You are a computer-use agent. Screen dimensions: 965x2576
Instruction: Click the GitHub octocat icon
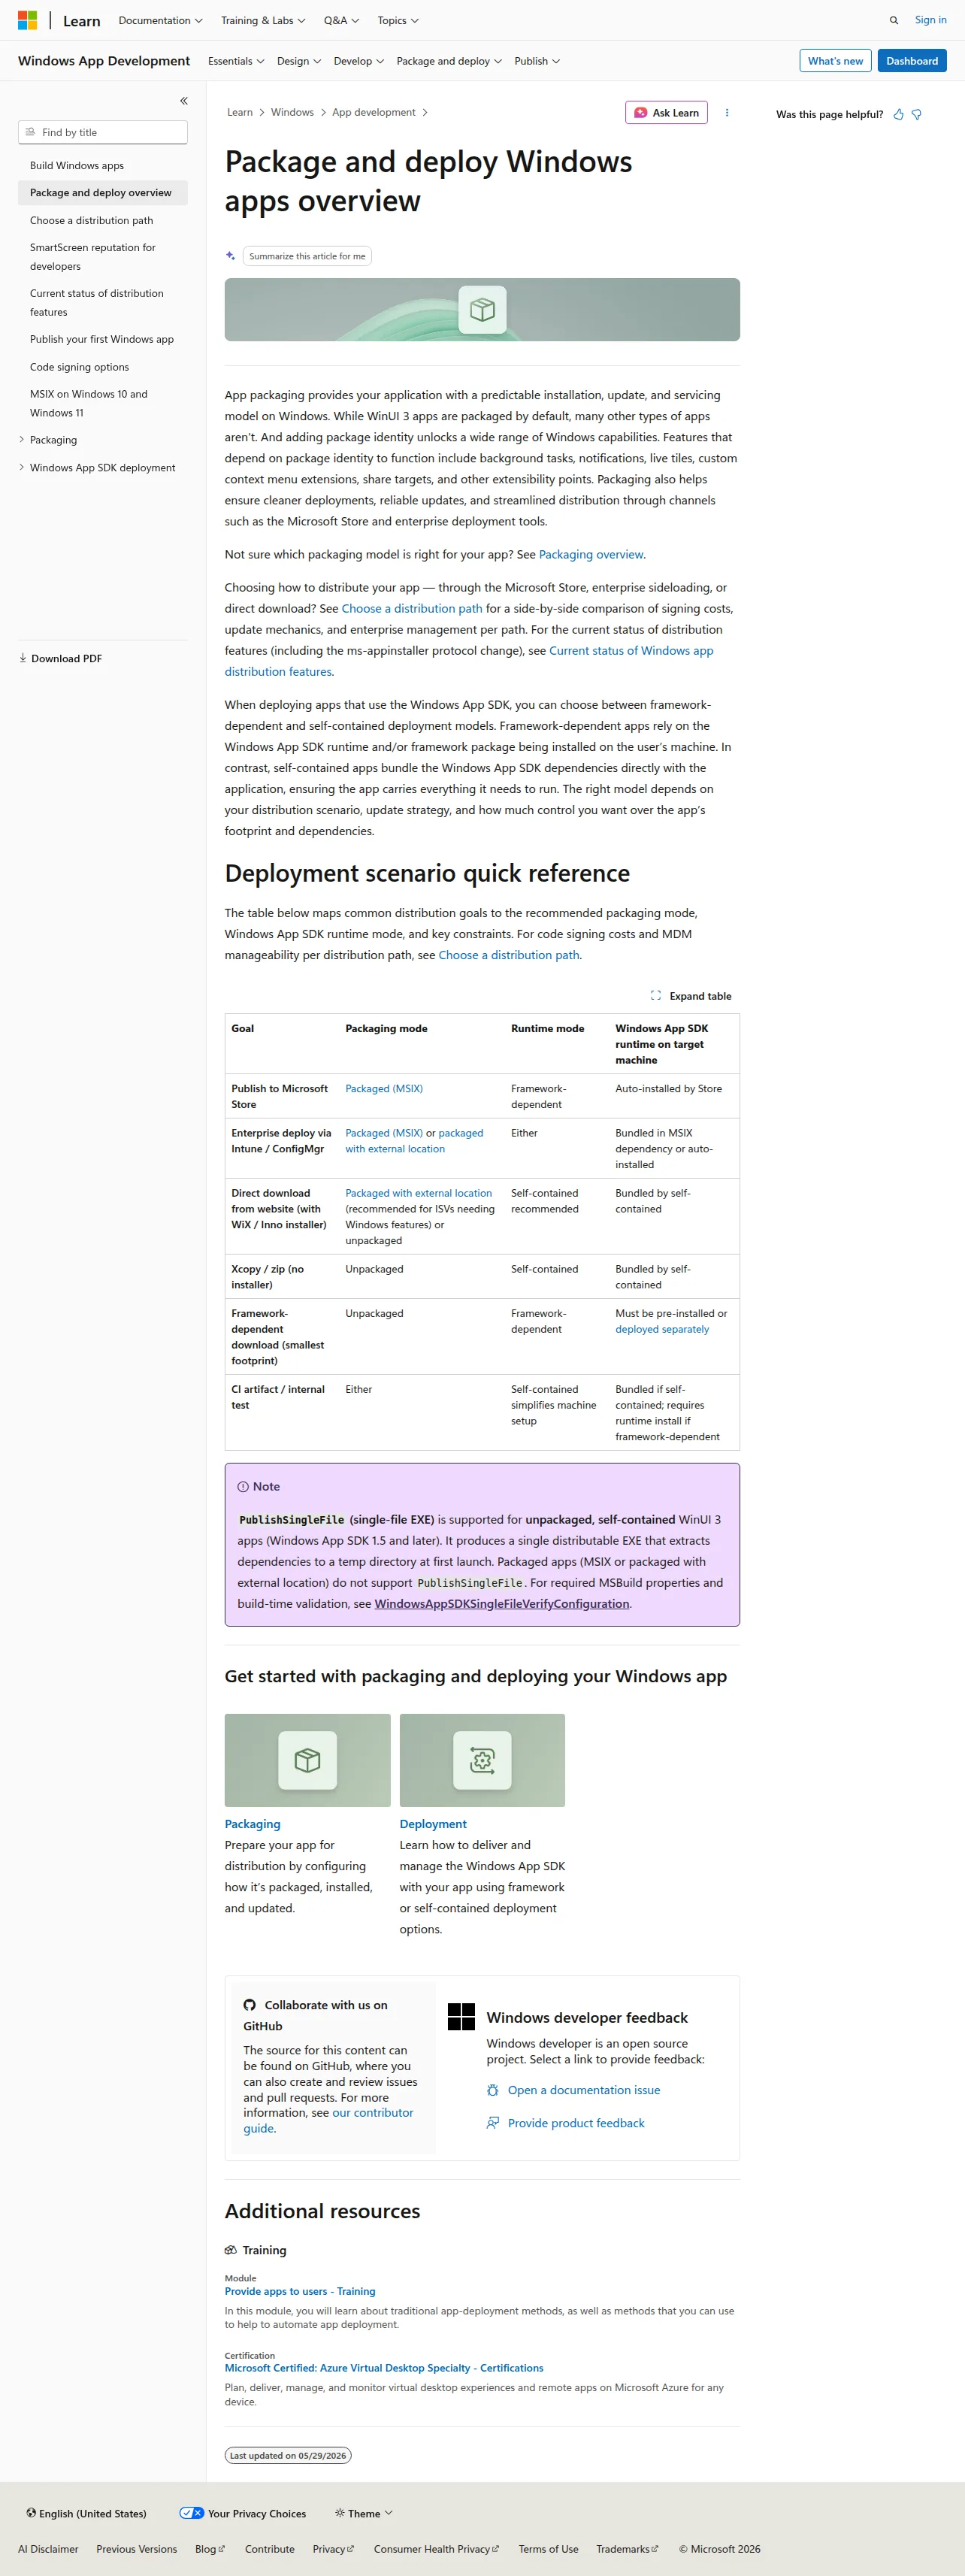[250, 2005]
